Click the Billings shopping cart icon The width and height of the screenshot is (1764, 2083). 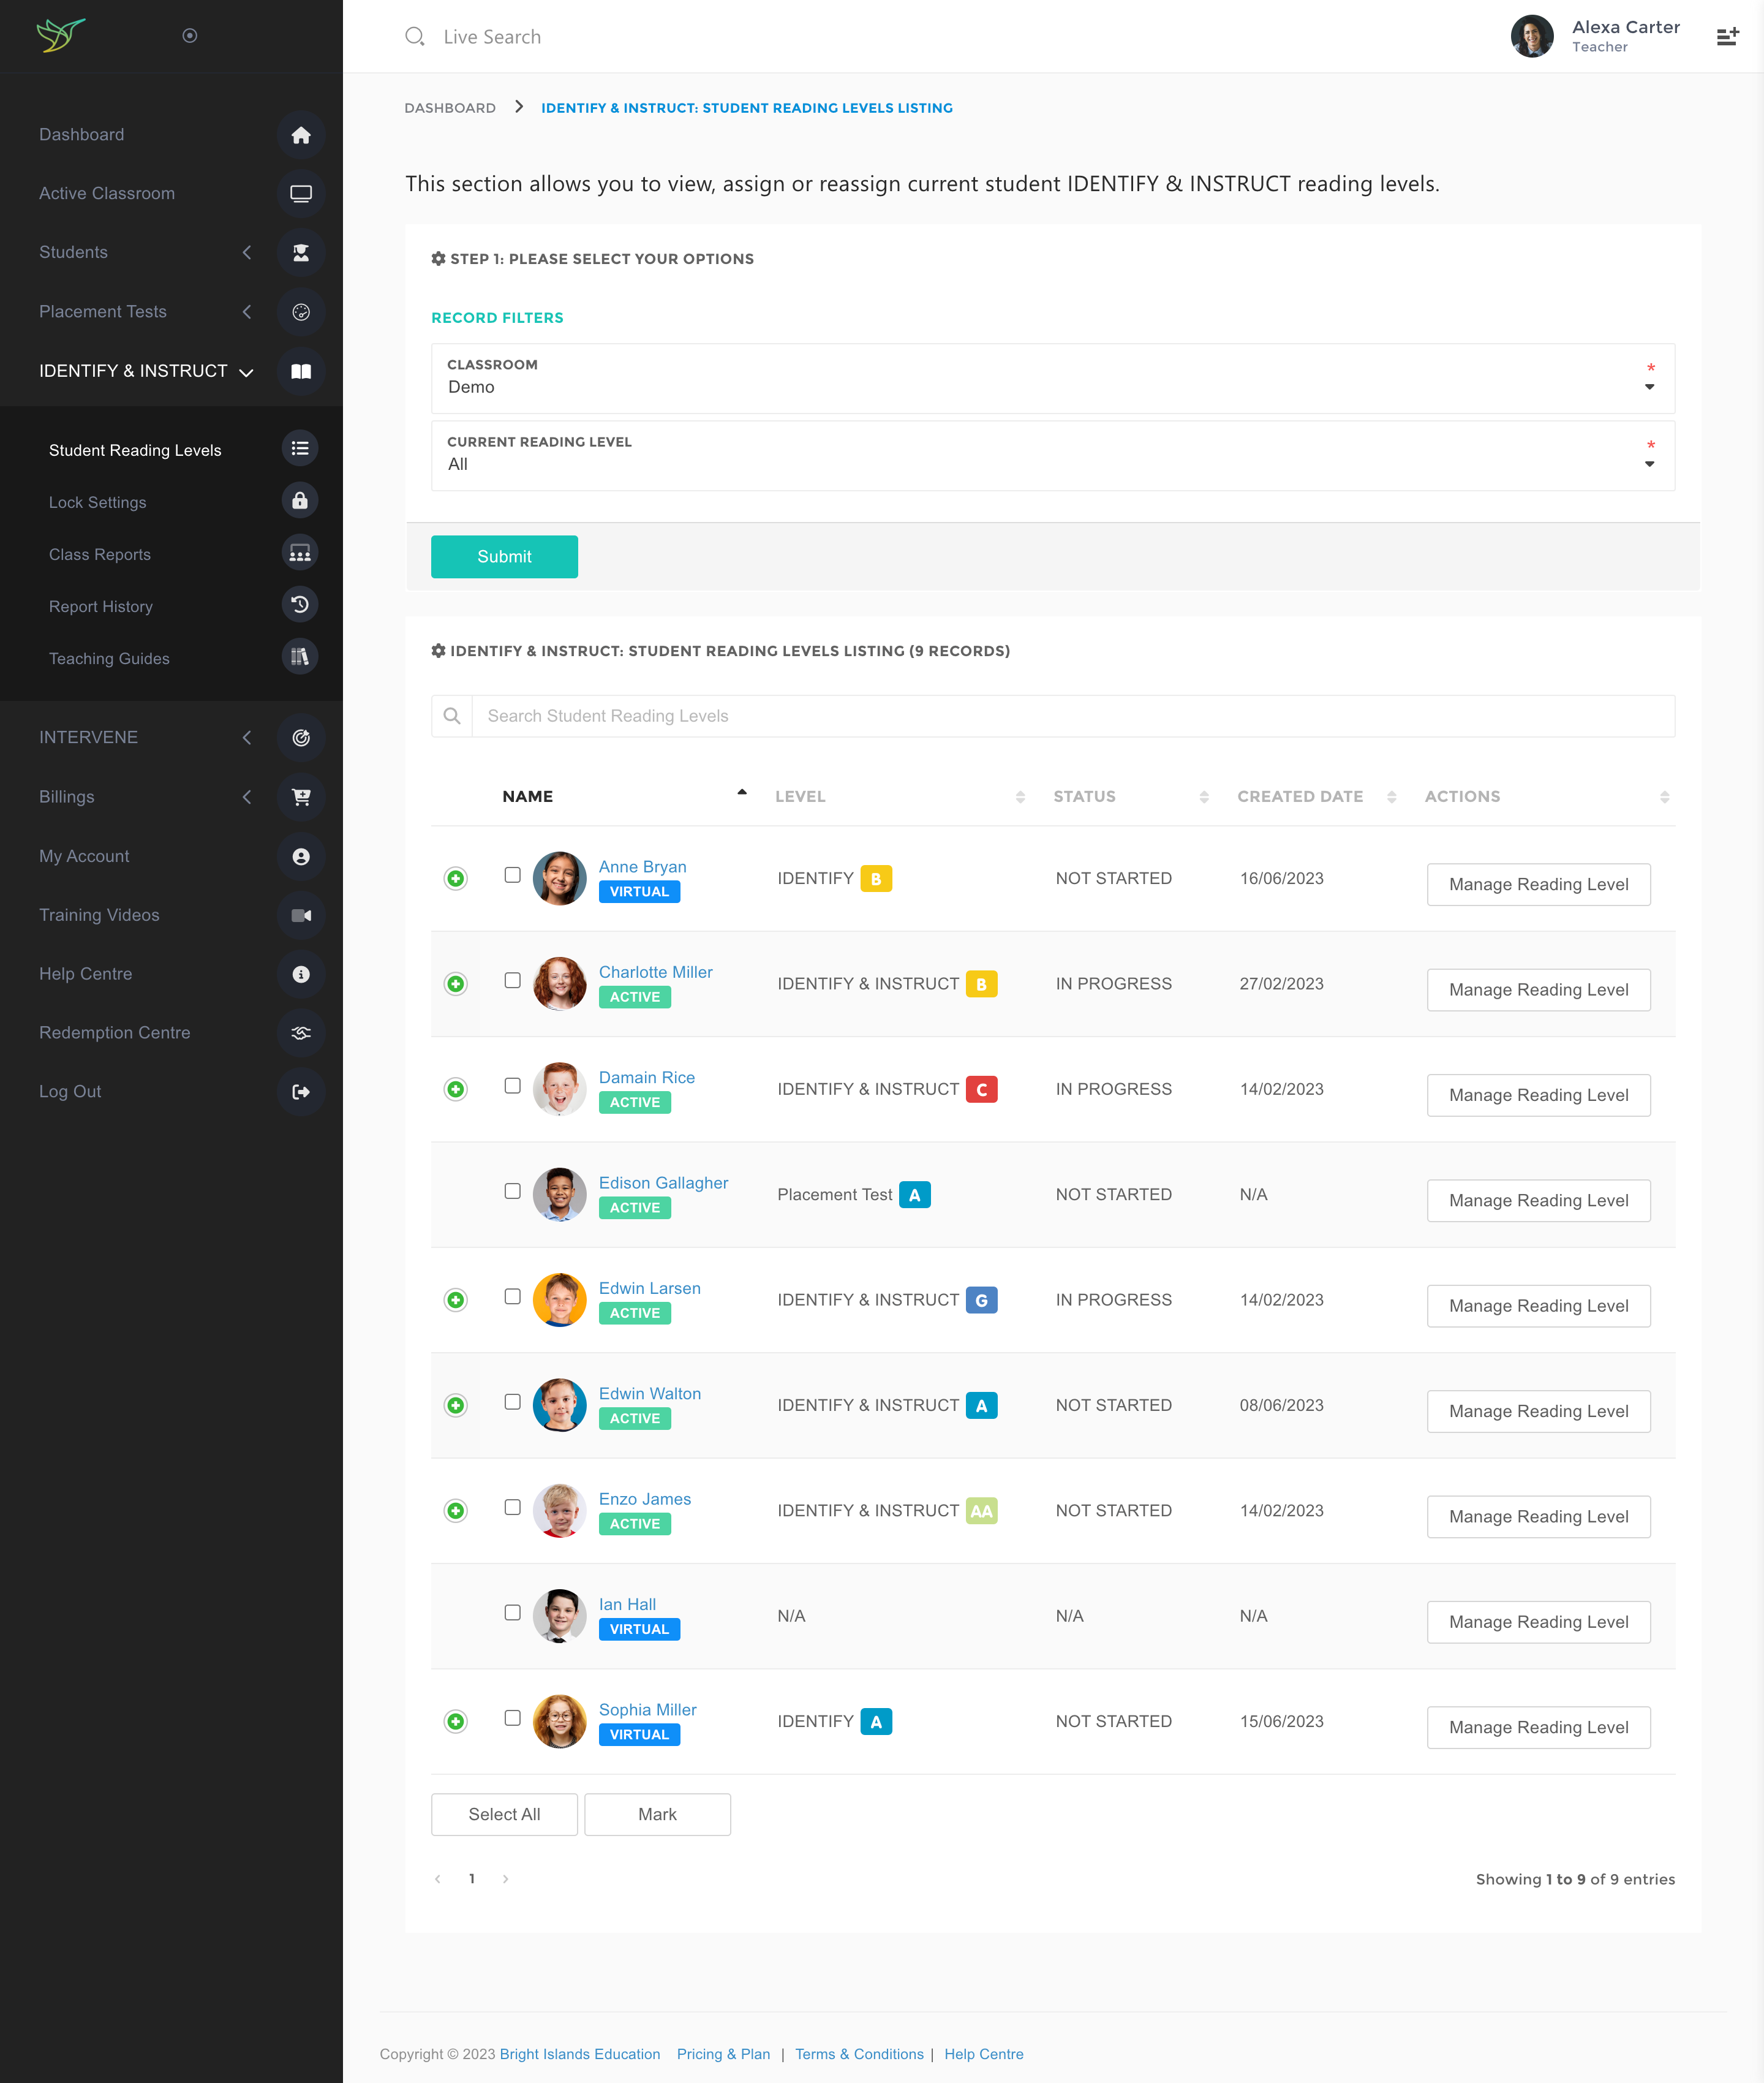[x=300, y=797]
